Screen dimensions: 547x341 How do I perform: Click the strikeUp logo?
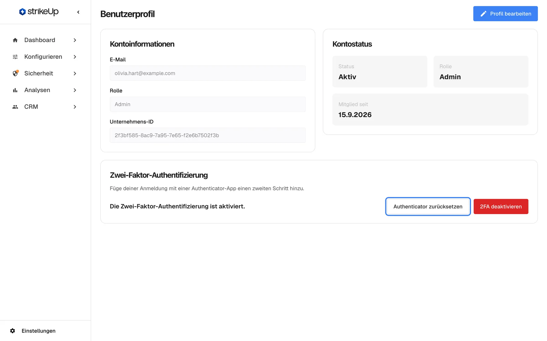pos(39,12)
